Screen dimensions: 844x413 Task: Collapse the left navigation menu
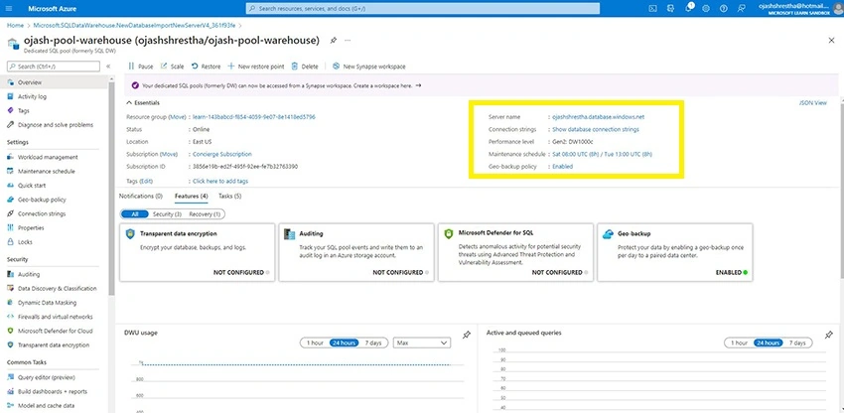coord(108,67)
